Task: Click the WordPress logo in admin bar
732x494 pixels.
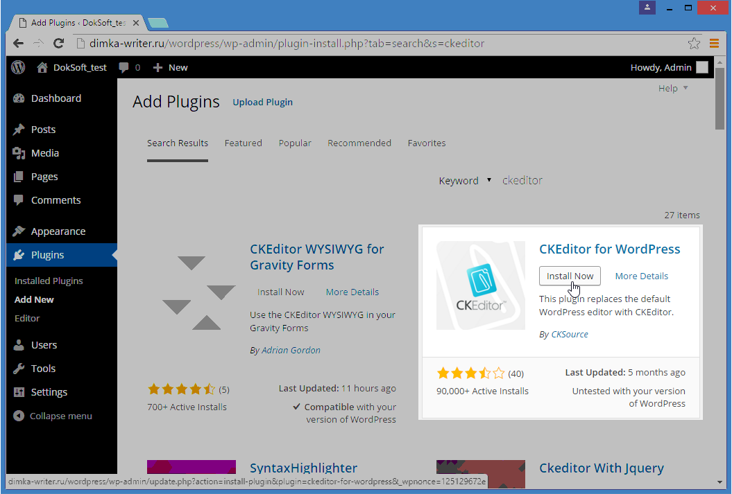Action: [x=18, y=68]
